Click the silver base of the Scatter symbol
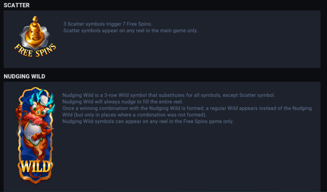Image resolution: width=327 pixels, height=192 pixels. [26, 36]
